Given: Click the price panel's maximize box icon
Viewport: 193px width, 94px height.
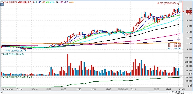Looking at the screenshot, I should coord(181,2).
